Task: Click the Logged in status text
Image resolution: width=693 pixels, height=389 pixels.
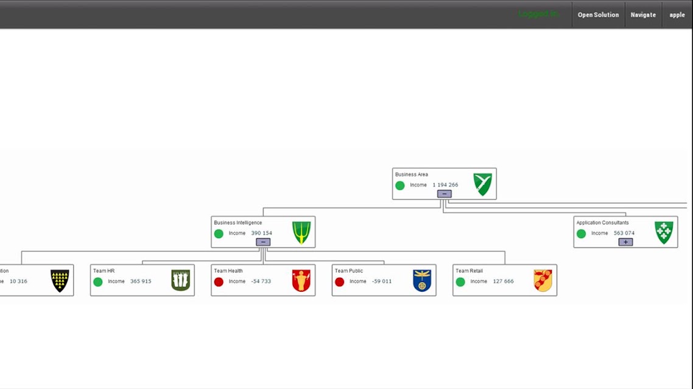Action: 538,14
